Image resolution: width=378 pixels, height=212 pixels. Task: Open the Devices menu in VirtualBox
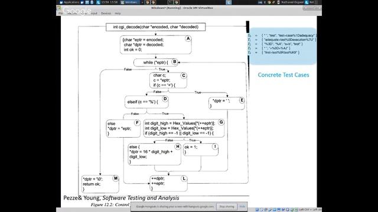106,13
